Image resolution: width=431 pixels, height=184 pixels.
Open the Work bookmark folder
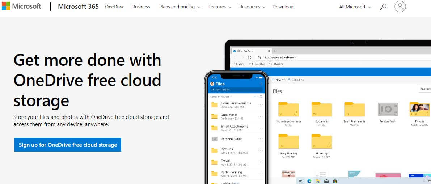click(x=239, y=64)
